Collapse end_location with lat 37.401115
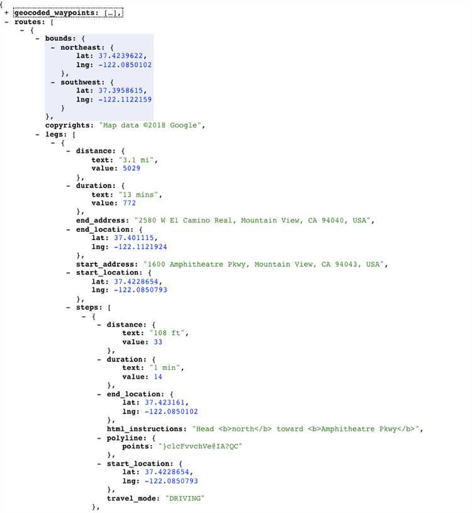Viewport: 472px width, 513px height. 68,229
